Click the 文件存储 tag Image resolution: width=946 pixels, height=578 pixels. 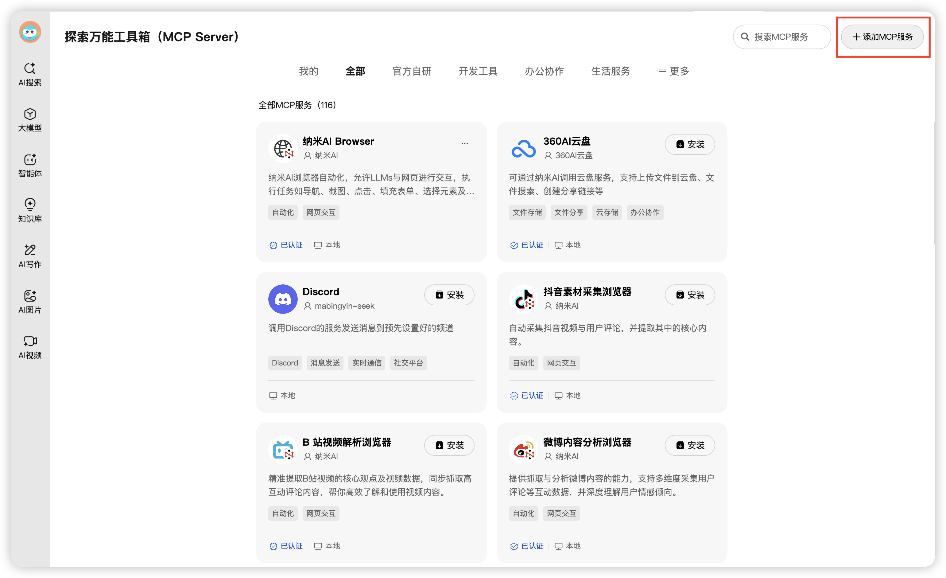[x=527, y=213]
